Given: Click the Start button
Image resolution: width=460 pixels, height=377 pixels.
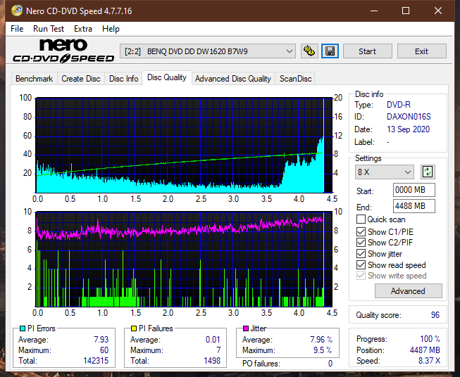Looking at the screenshot, I should click(367, 51).
